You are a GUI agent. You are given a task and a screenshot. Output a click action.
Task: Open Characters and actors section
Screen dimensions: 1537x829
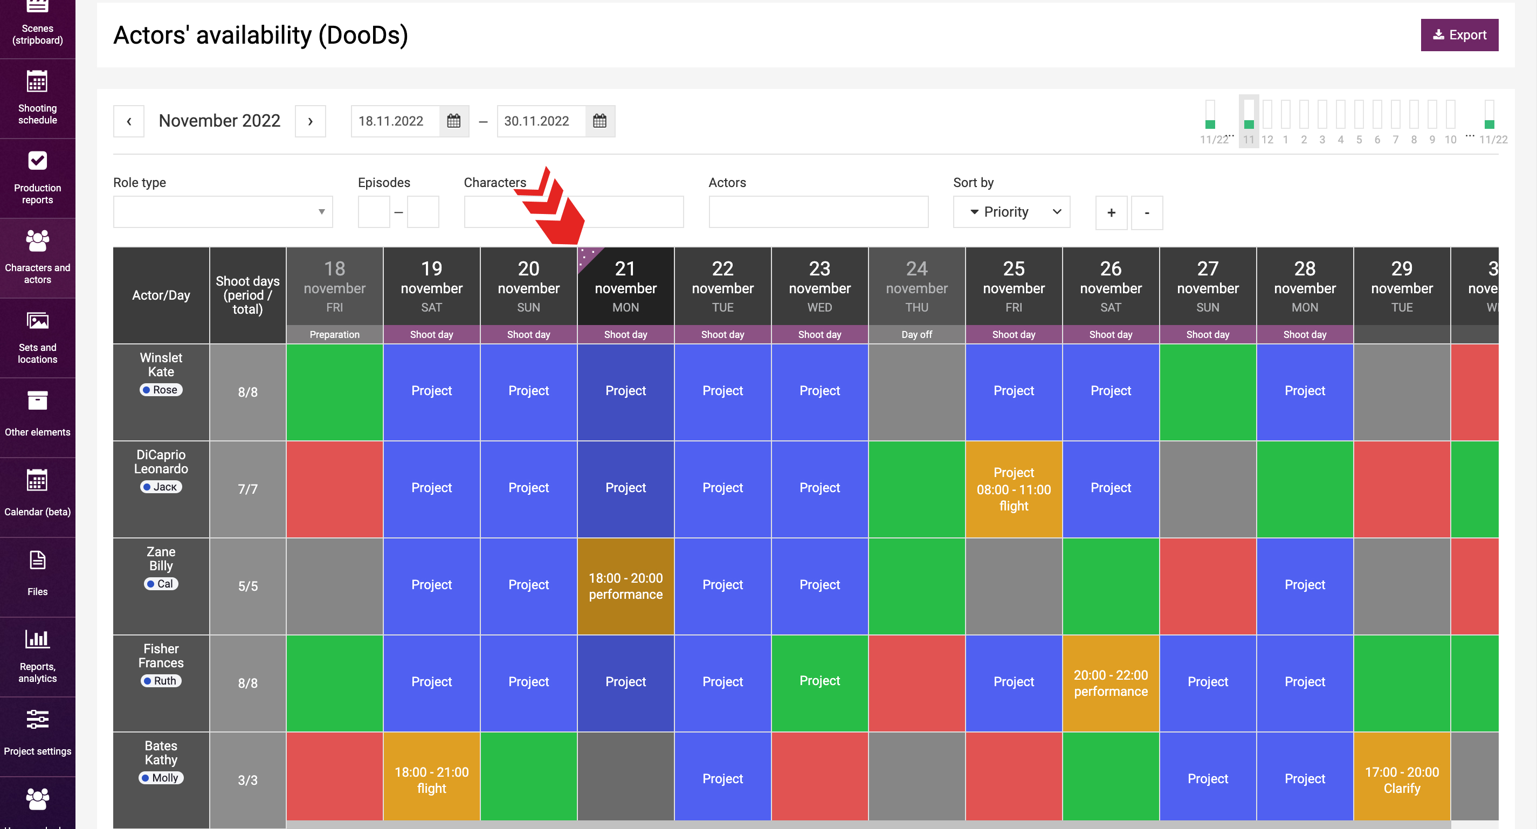tap(38, 258)
